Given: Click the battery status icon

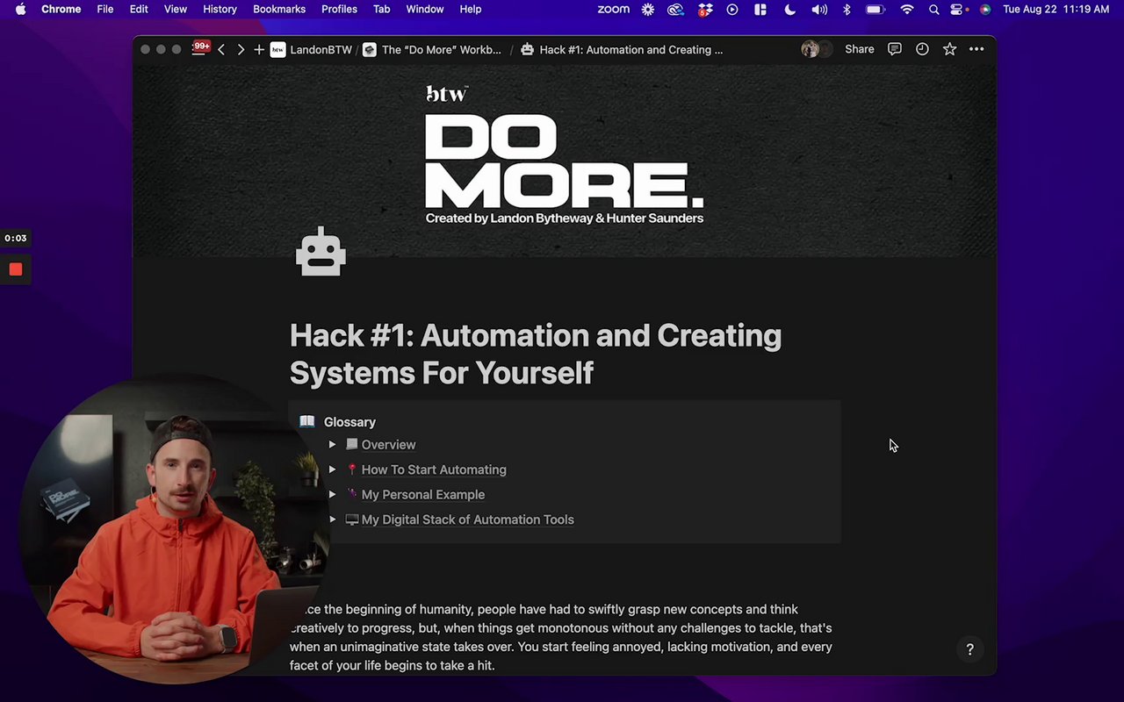Looking at the screenshot, I should pos(875,9).
